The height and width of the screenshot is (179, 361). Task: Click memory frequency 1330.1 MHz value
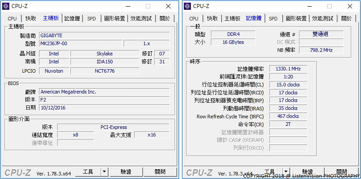pyautogui.click(x=288, y=69)
